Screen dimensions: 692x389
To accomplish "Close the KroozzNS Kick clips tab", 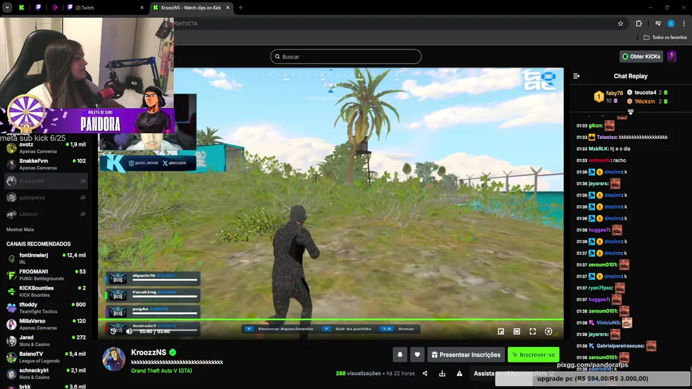I will click(228, 8).
